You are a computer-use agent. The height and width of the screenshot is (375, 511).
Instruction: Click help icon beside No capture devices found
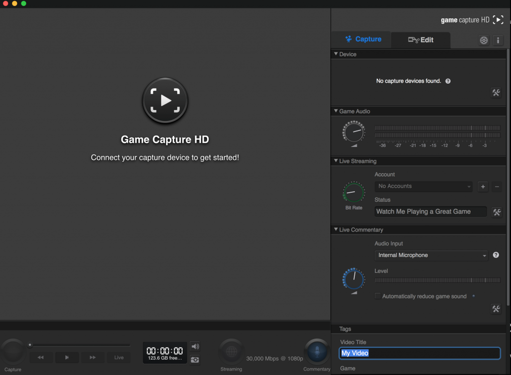tap(448, 81)
